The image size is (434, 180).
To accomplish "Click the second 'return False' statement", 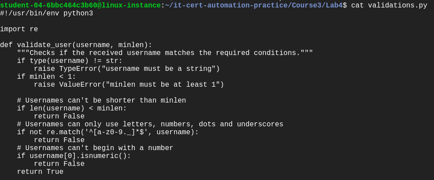I will click(59, 140).
